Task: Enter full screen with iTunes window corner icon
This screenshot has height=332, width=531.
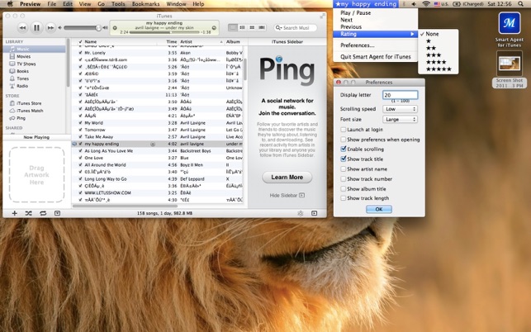Action: tap(322, 16)
